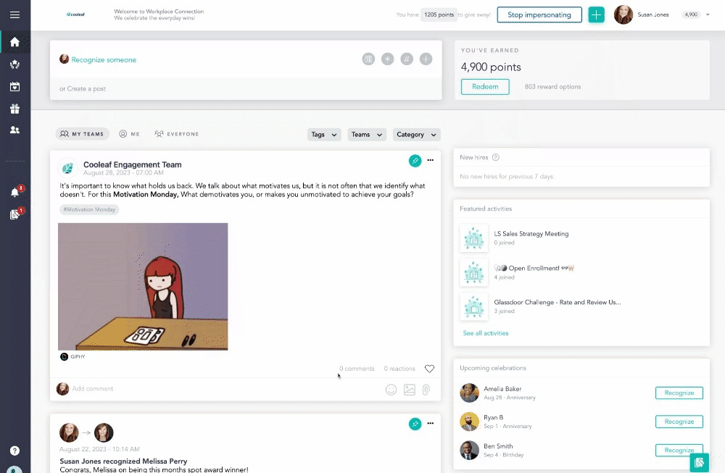This screenshot has width=725, height=473.
Task: Click Recognize someone
Action: [x=104, y=59]
